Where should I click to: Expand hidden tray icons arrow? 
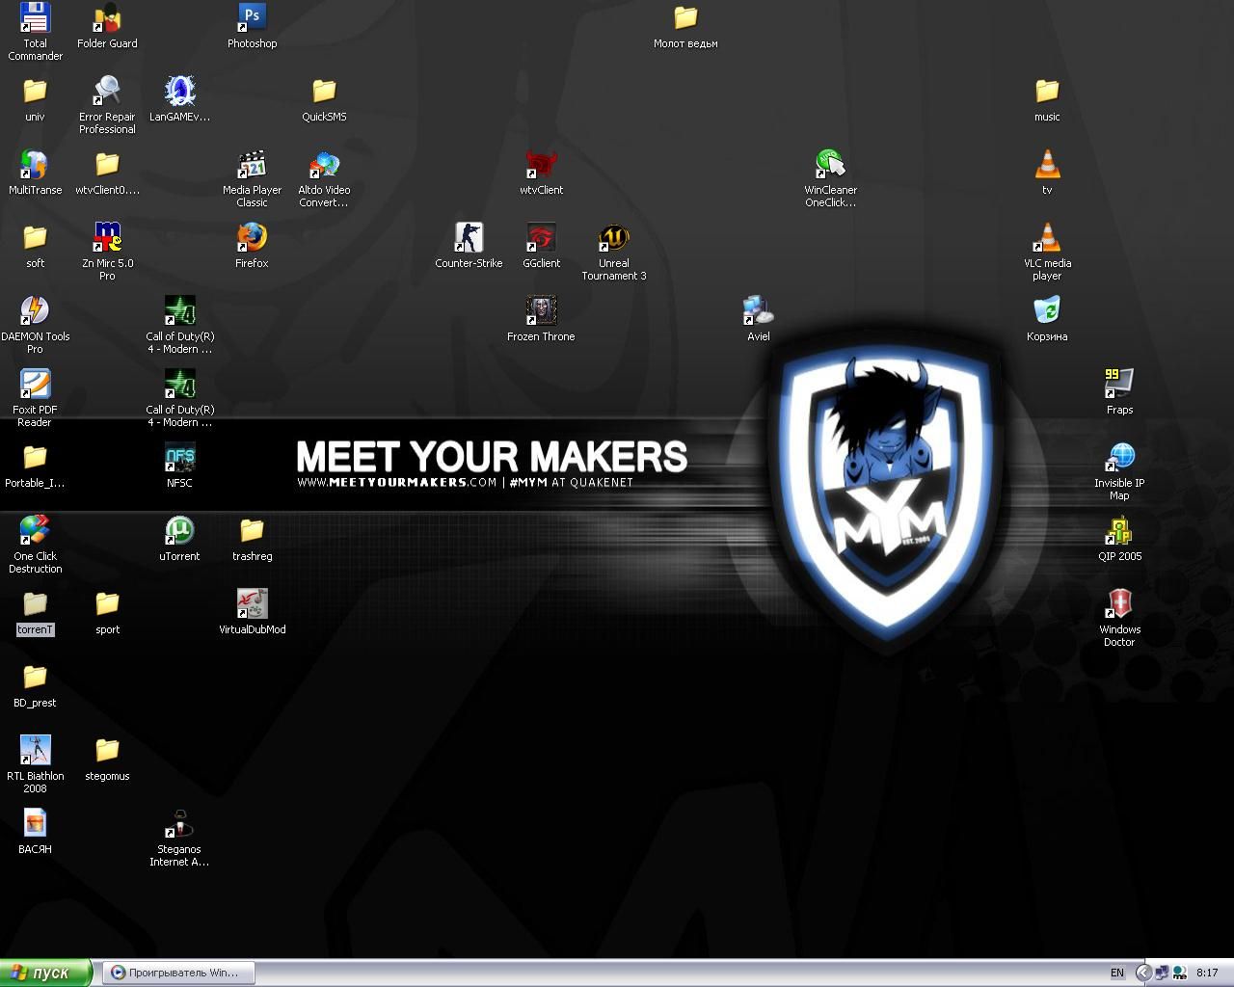(1143, 973)
